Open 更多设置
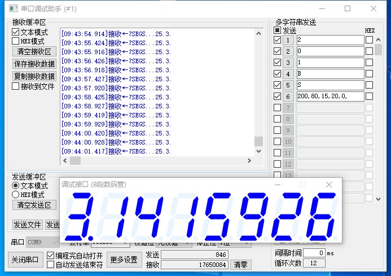This screenshot has height=276, width=391. (124, 260)
